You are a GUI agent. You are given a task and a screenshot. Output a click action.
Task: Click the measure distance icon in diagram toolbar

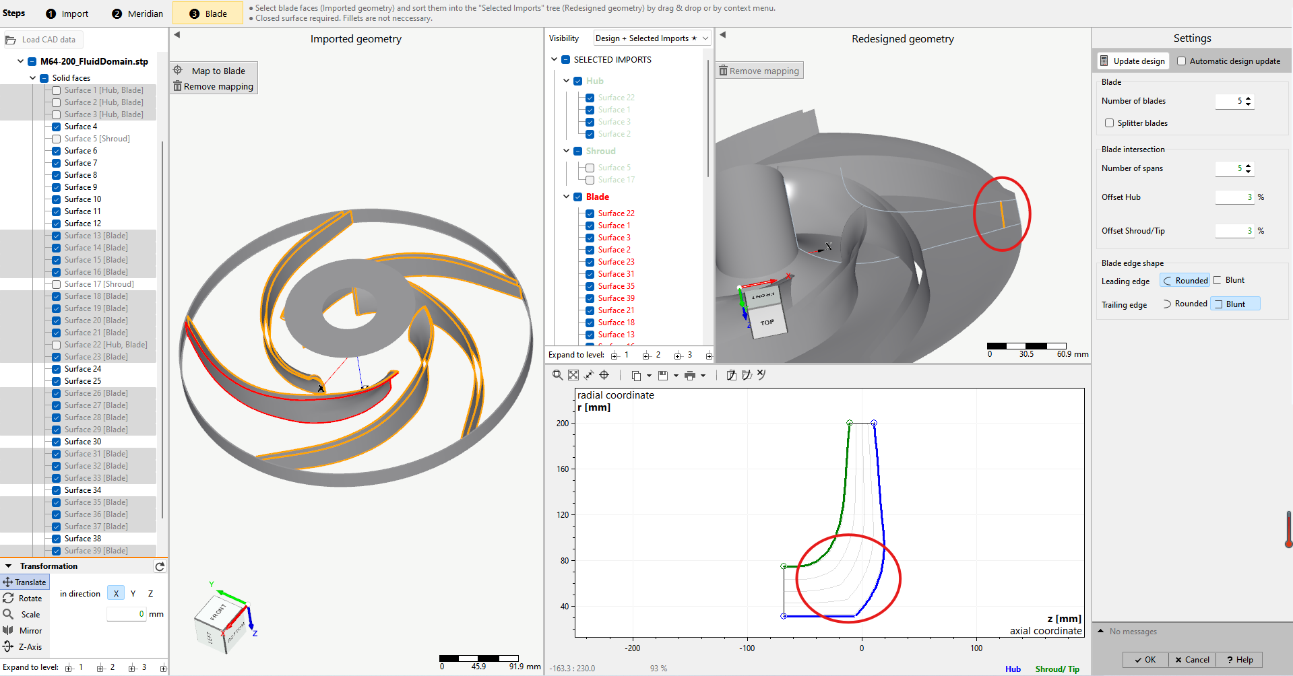click(589, 375)
